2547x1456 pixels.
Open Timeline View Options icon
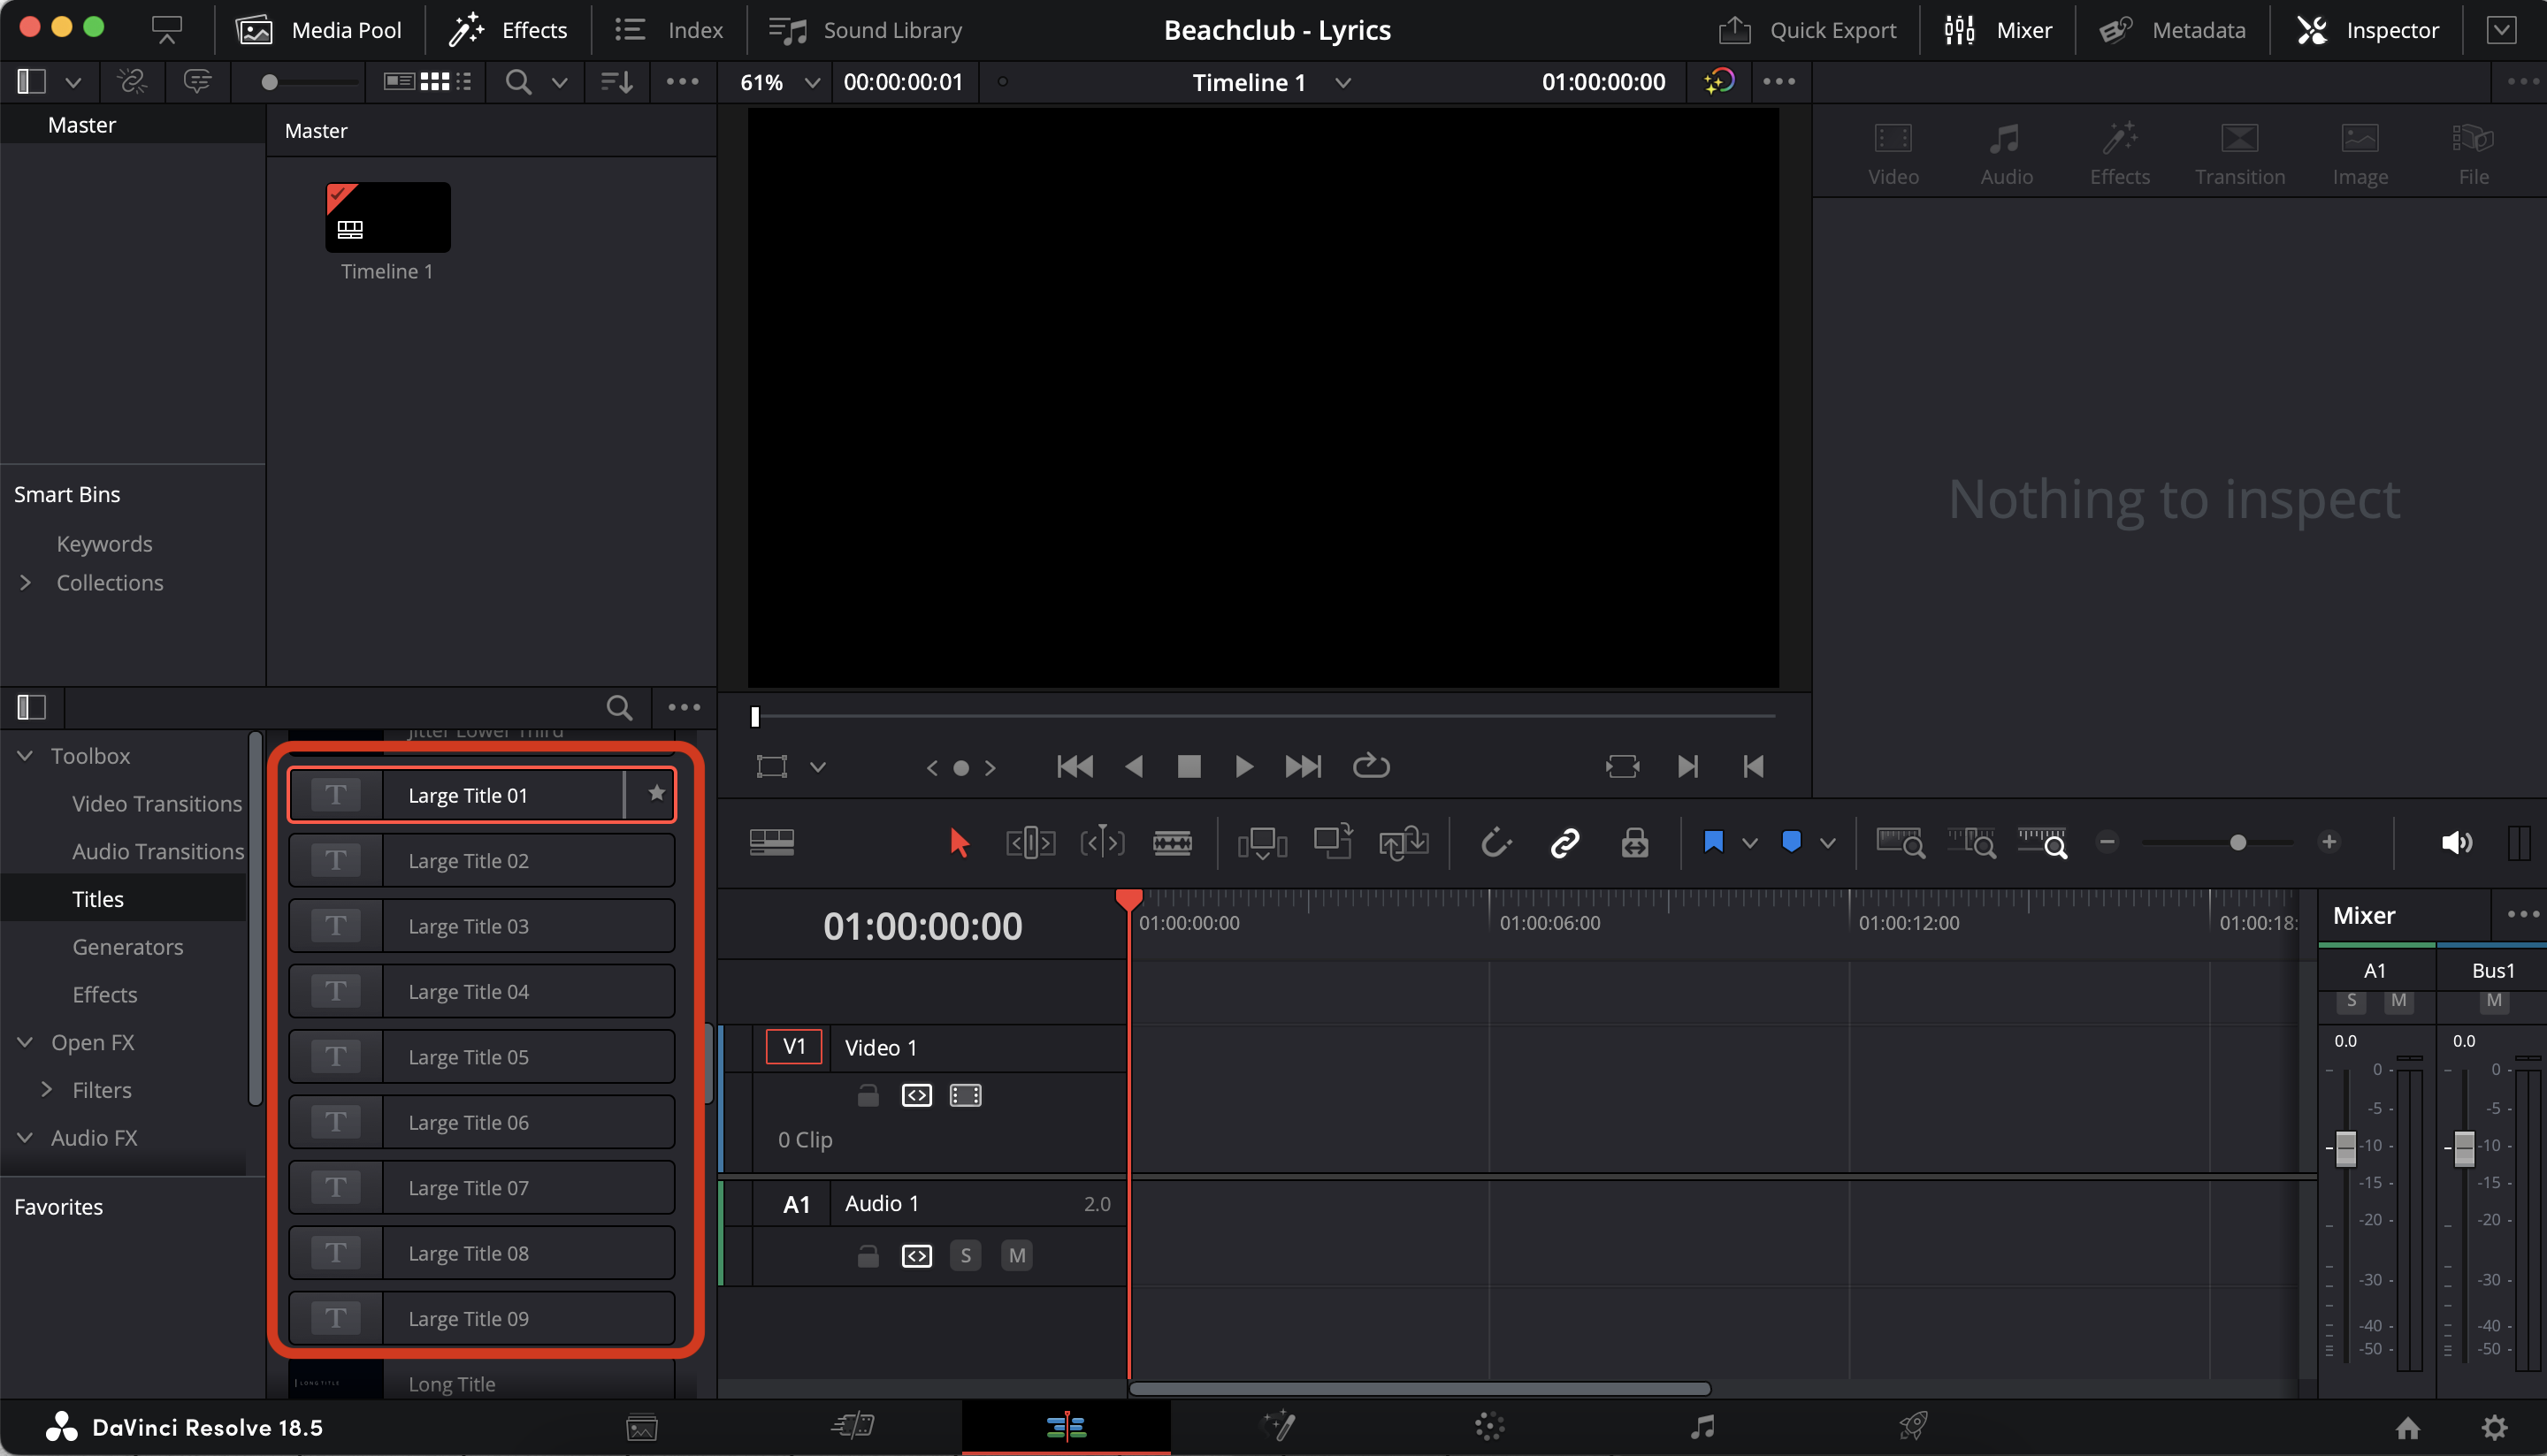(771, 843)
